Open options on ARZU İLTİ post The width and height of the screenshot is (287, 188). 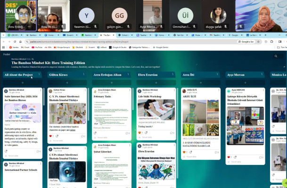pyautogui.click(x=219, y=90)
